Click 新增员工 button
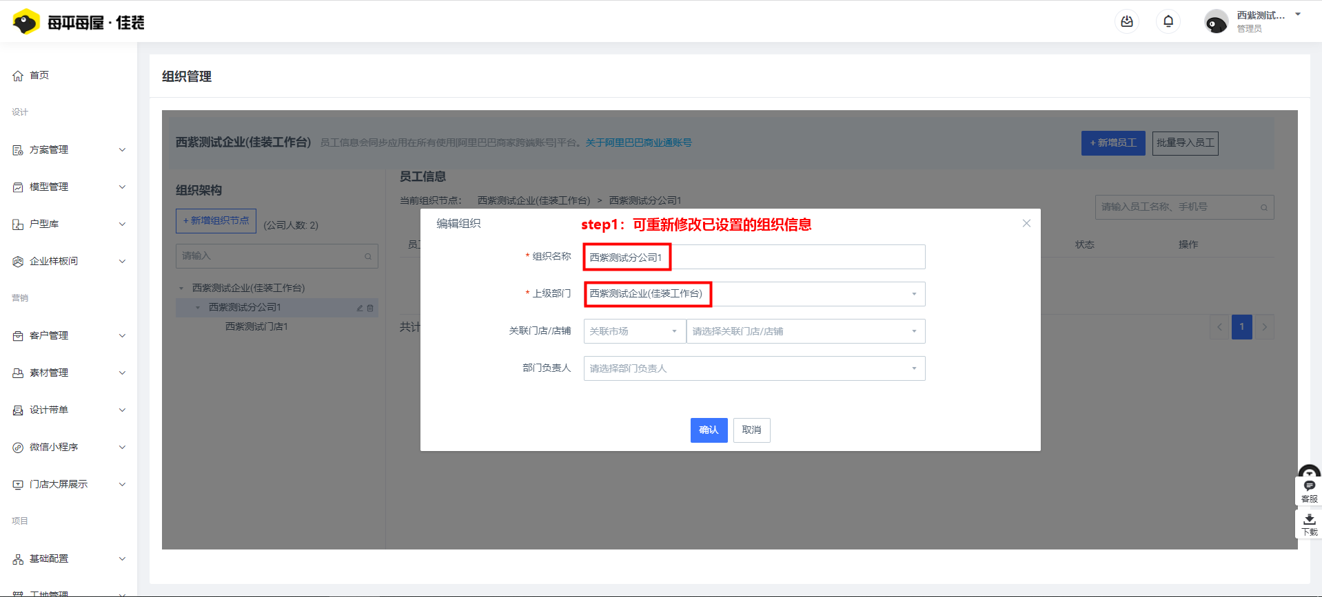This screenshot has width=1322, height=597. [x=1113, y=143]
